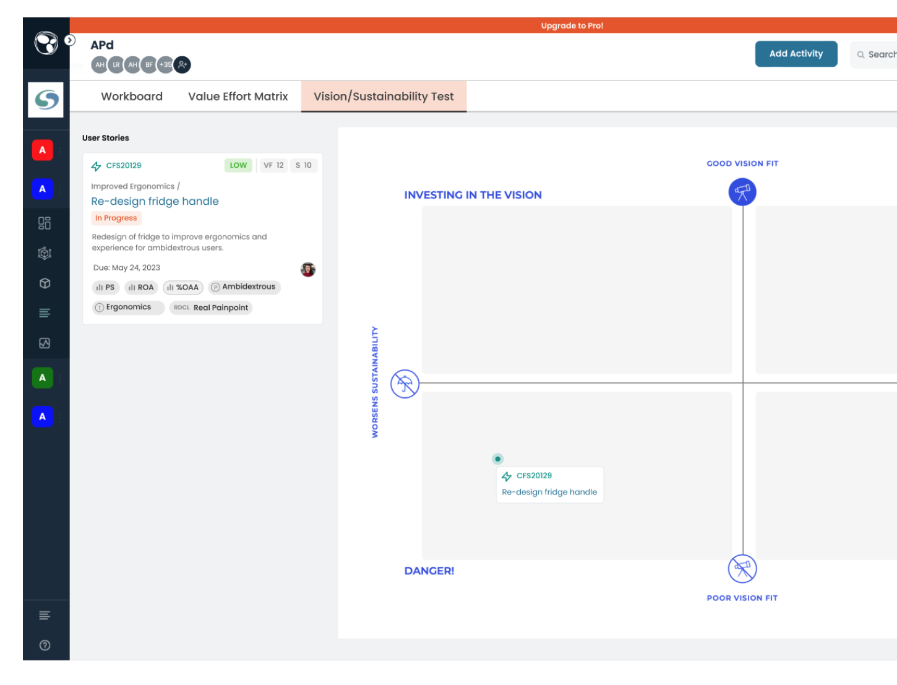Click the bottom text-lines sidebar icon

(x=45, y=615)
